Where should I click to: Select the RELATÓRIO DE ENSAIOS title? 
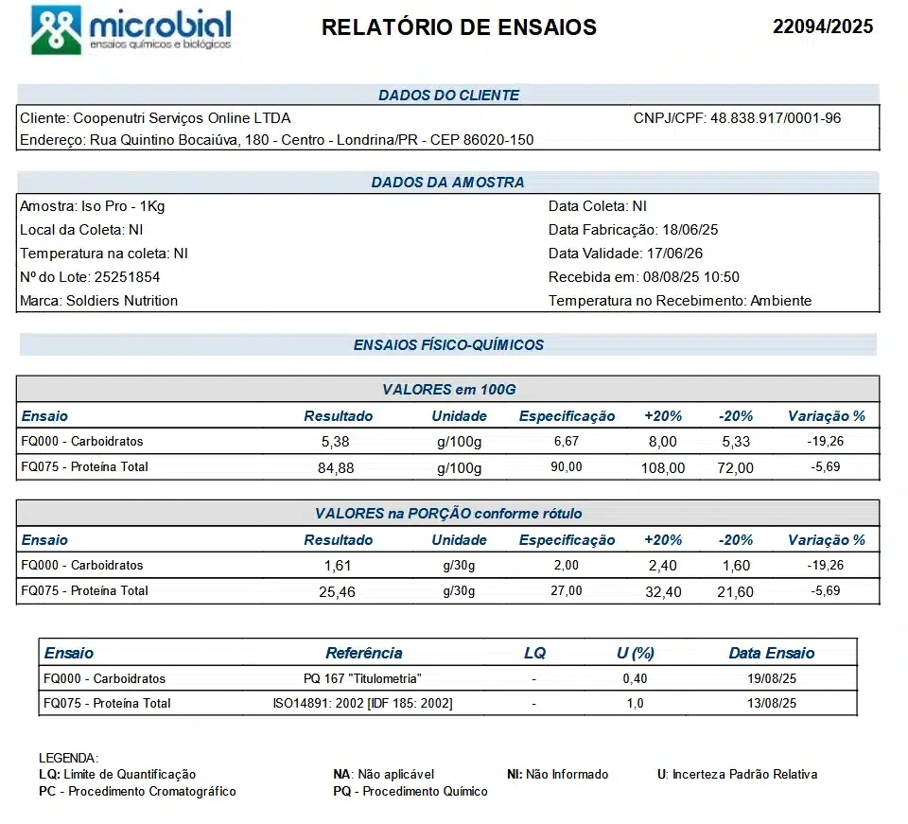pyautogui.click(x=459, y=27)
